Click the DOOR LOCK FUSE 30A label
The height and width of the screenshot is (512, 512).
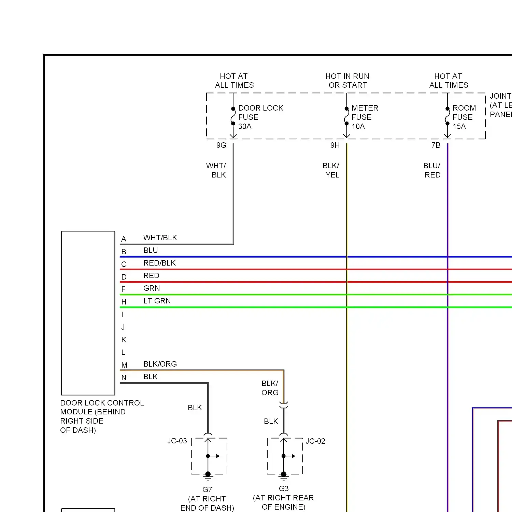[261, 117]
